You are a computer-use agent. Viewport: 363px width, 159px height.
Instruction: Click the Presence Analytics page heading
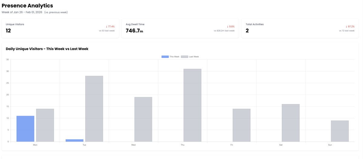coord(27,5)
